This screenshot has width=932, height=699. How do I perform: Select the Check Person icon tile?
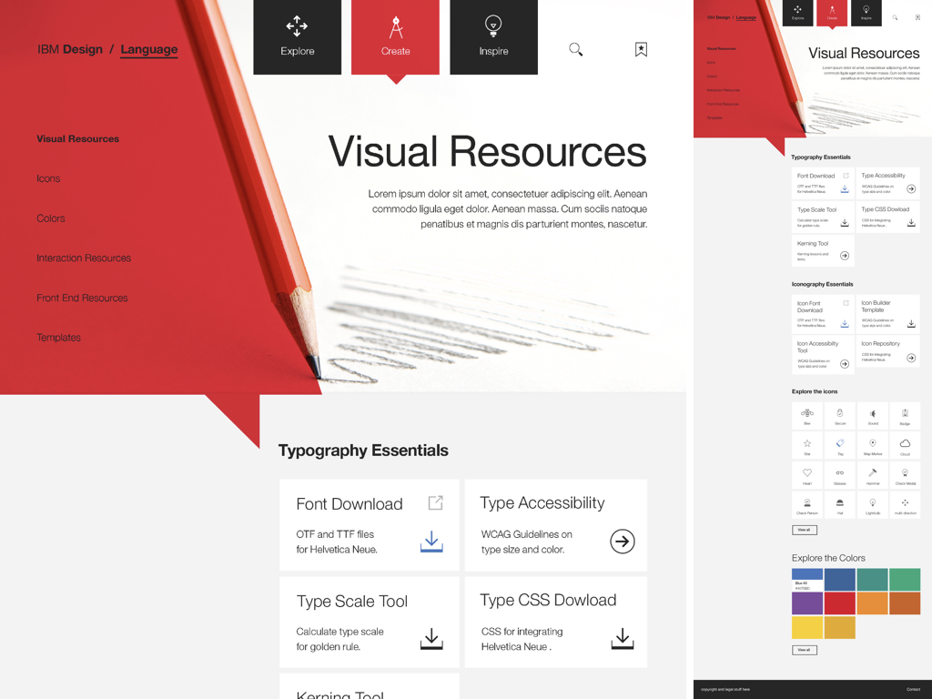click(x=807, y=504)
